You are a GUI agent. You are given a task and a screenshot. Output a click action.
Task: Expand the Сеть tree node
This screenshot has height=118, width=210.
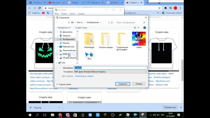[56, 63]
